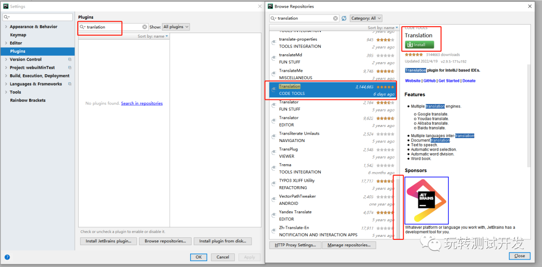Click the Trema plugin icon

click(x=274, y=169)
